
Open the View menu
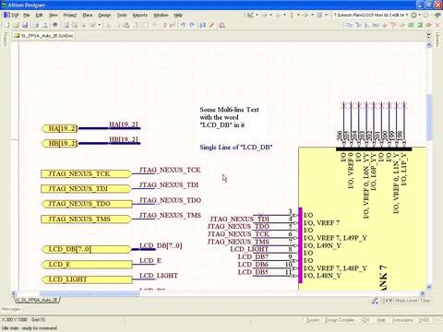click(53, 15)
